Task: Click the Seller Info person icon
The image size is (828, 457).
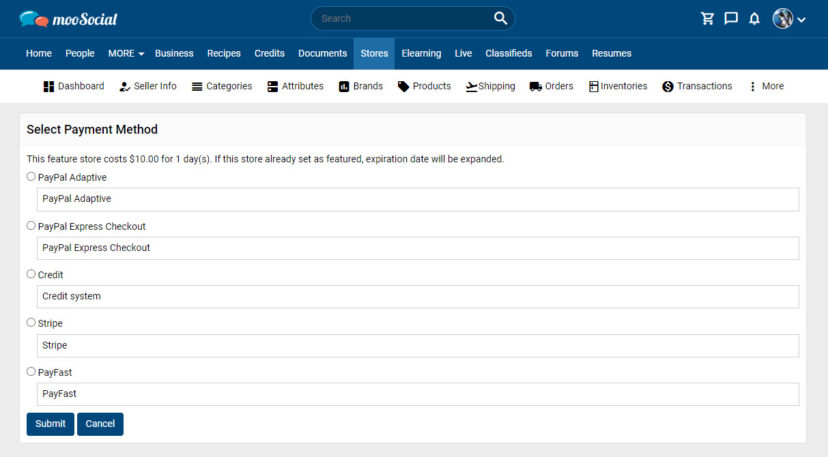Action: pyautogui.click(x=124, y=87)
